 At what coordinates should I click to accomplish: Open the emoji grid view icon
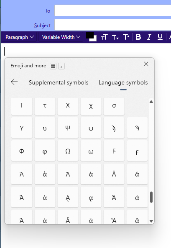click(x=53, y=66)
